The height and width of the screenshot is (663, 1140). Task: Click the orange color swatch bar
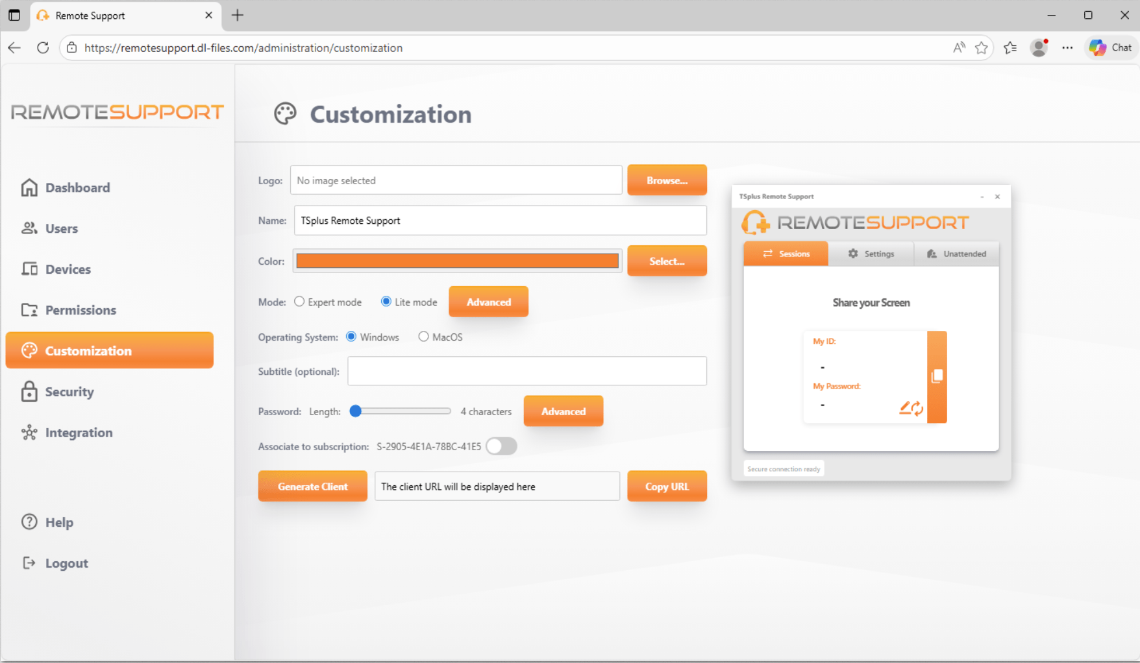(458, 261)
